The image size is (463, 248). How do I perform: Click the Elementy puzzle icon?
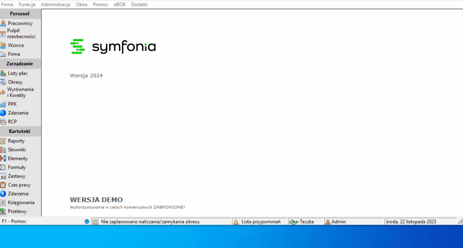[3, 159]
